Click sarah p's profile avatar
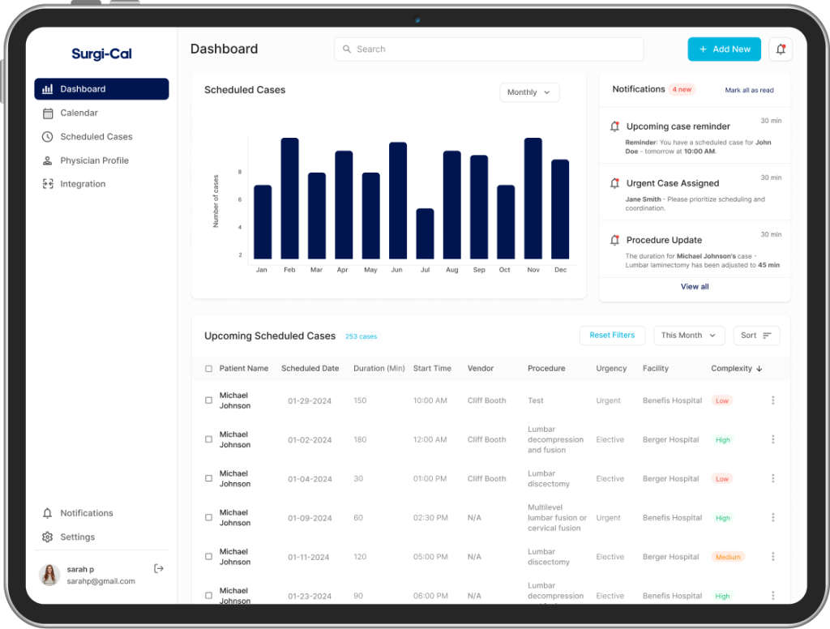 click(49, 575)
